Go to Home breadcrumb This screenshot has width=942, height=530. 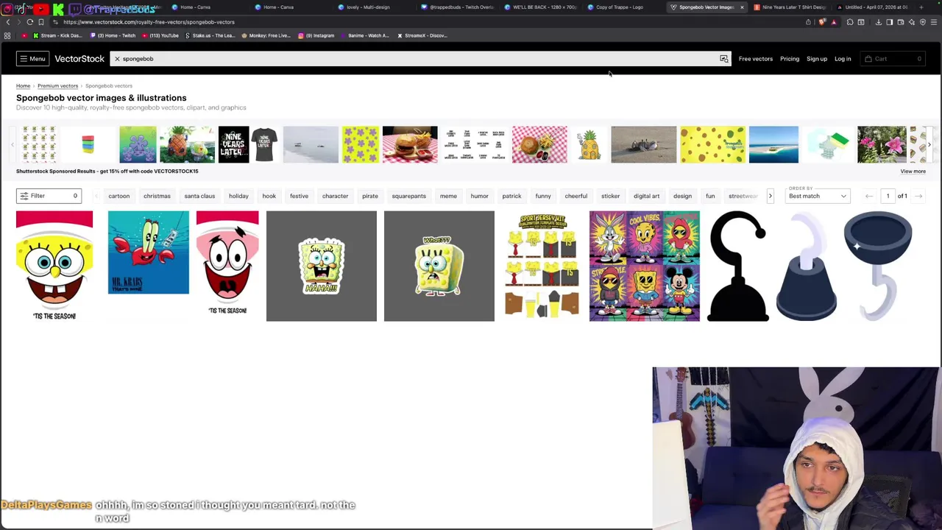24,86
